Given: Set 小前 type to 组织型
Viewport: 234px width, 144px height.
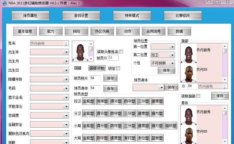Looking at the screenshot, I should (x=171, y=126).
